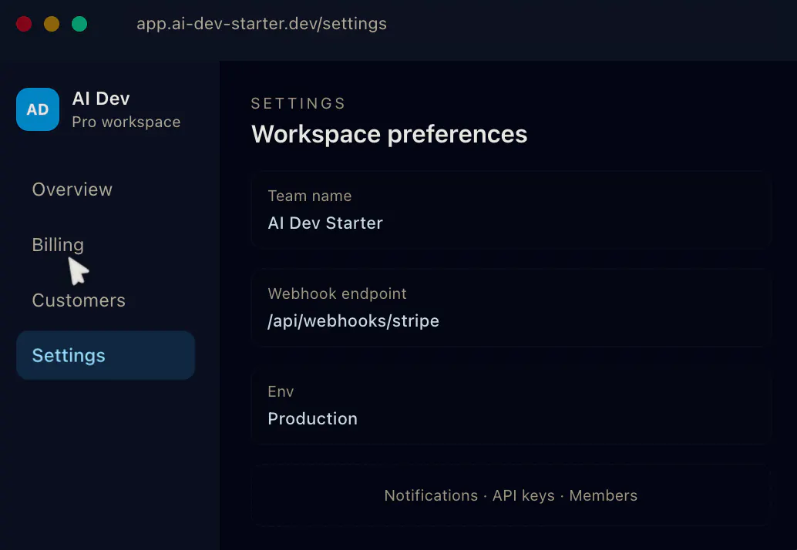Click the Workspace preferences heading

pos(389,135)
